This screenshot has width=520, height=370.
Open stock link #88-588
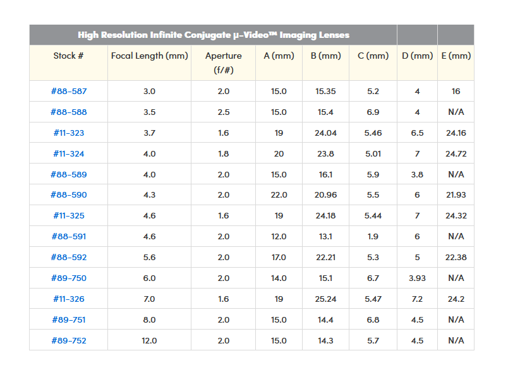click(69, 112)
